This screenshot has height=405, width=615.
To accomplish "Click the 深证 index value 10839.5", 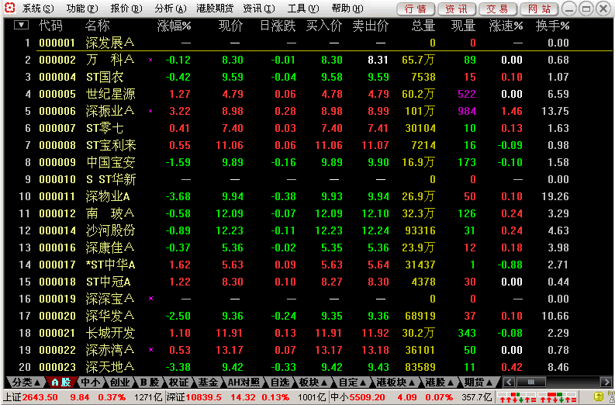I will click(203, 397).
